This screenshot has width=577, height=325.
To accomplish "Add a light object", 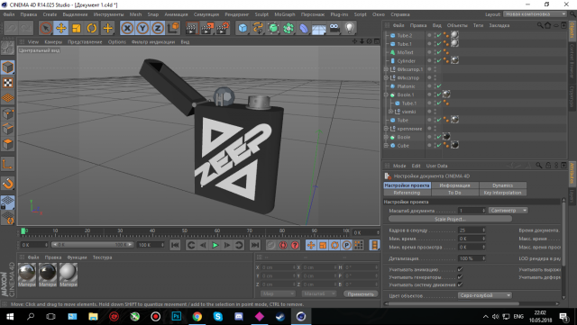I will click(x=350, y=28).
